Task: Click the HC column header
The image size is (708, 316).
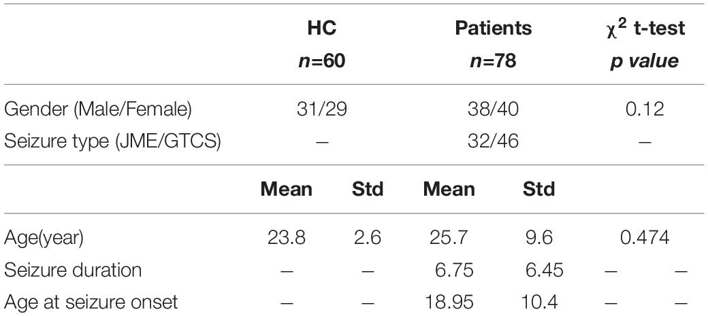Action: click(x=322, y=29)
